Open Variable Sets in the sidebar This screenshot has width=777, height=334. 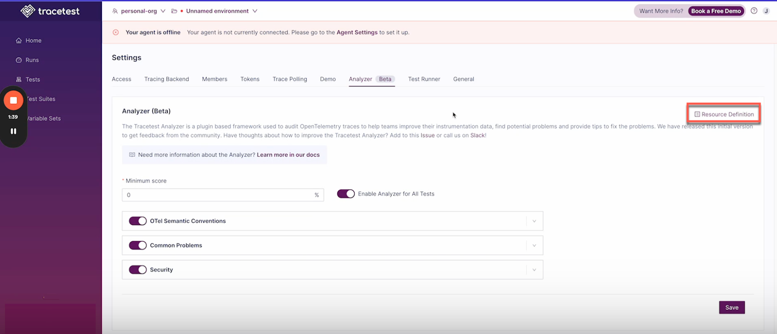point(44,118)
